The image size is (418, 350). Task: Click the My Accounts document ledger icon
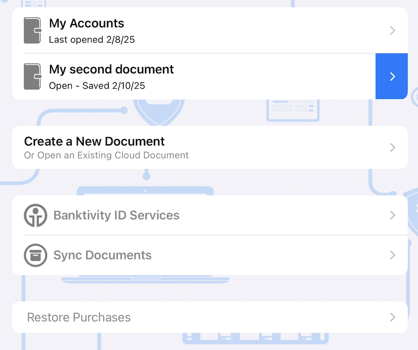pyautogui.click(x=32, y=30)
